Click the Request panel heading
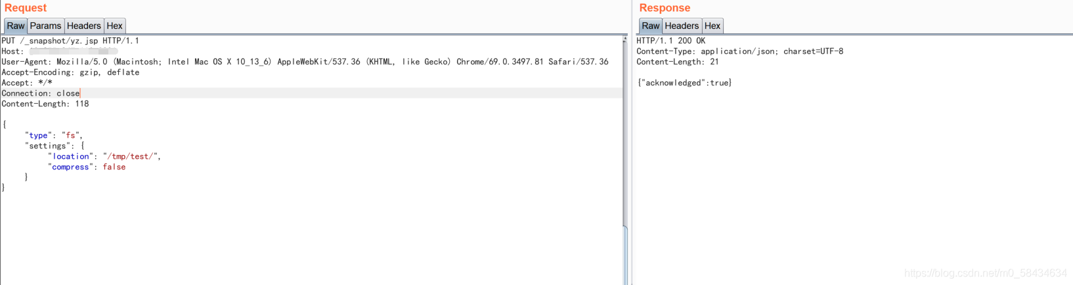This screenshot has width=1073, height=285. [x=26, y=8]
